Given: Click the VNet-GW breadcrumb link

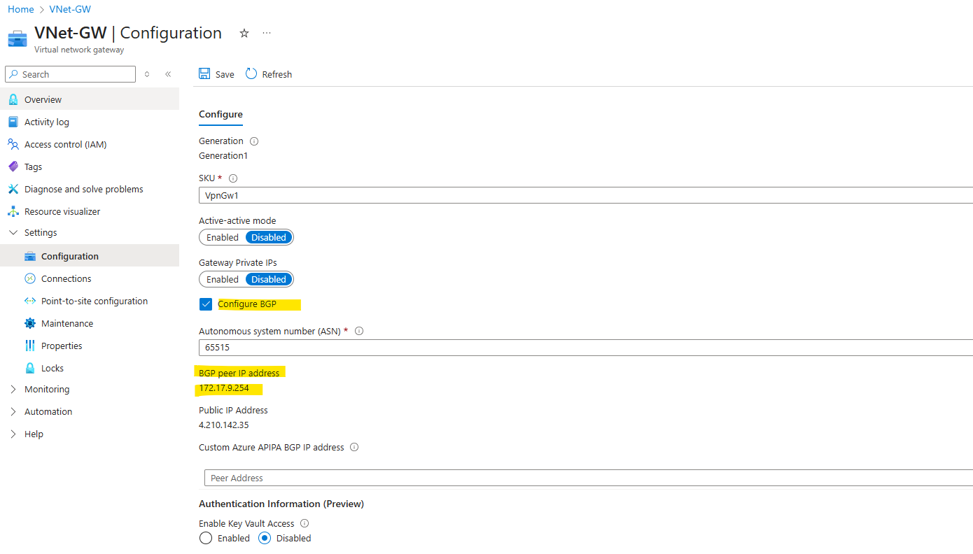Looking at the screenshot, I should [70, 9].
